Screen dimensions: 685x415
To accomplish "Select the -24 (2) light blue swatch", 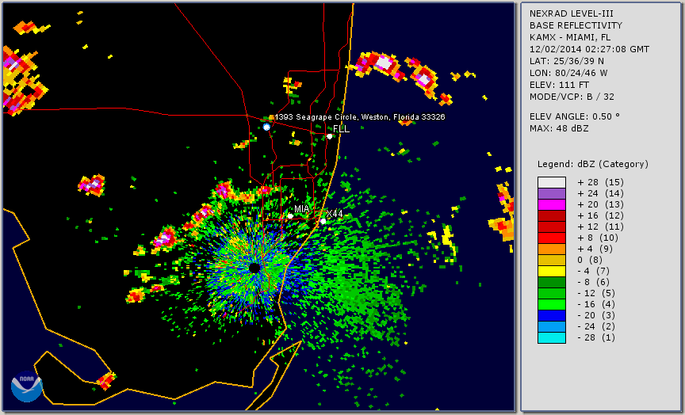I will click(552, 327).
